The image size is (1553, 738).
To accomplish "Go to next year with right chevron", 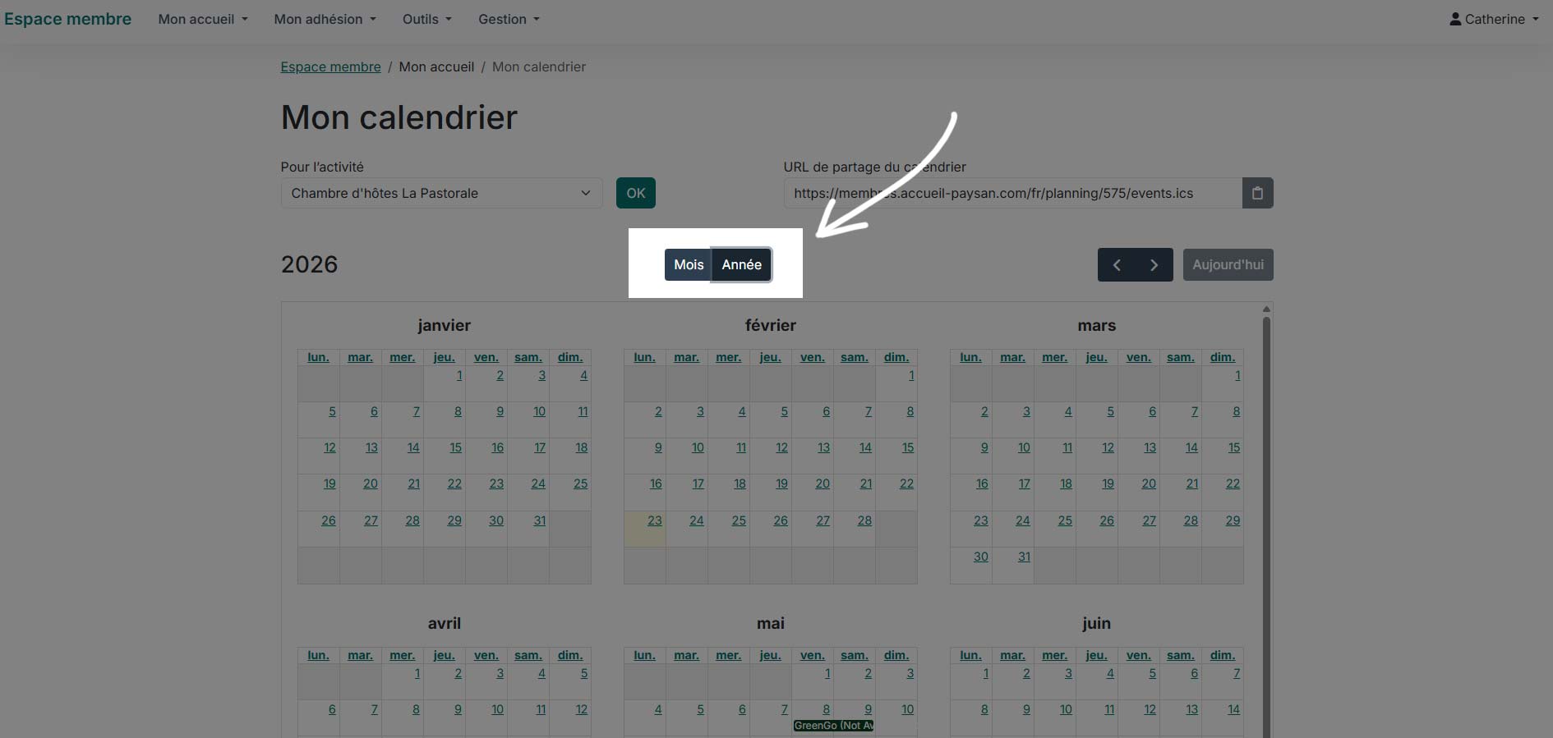I will coord(1154,265).
